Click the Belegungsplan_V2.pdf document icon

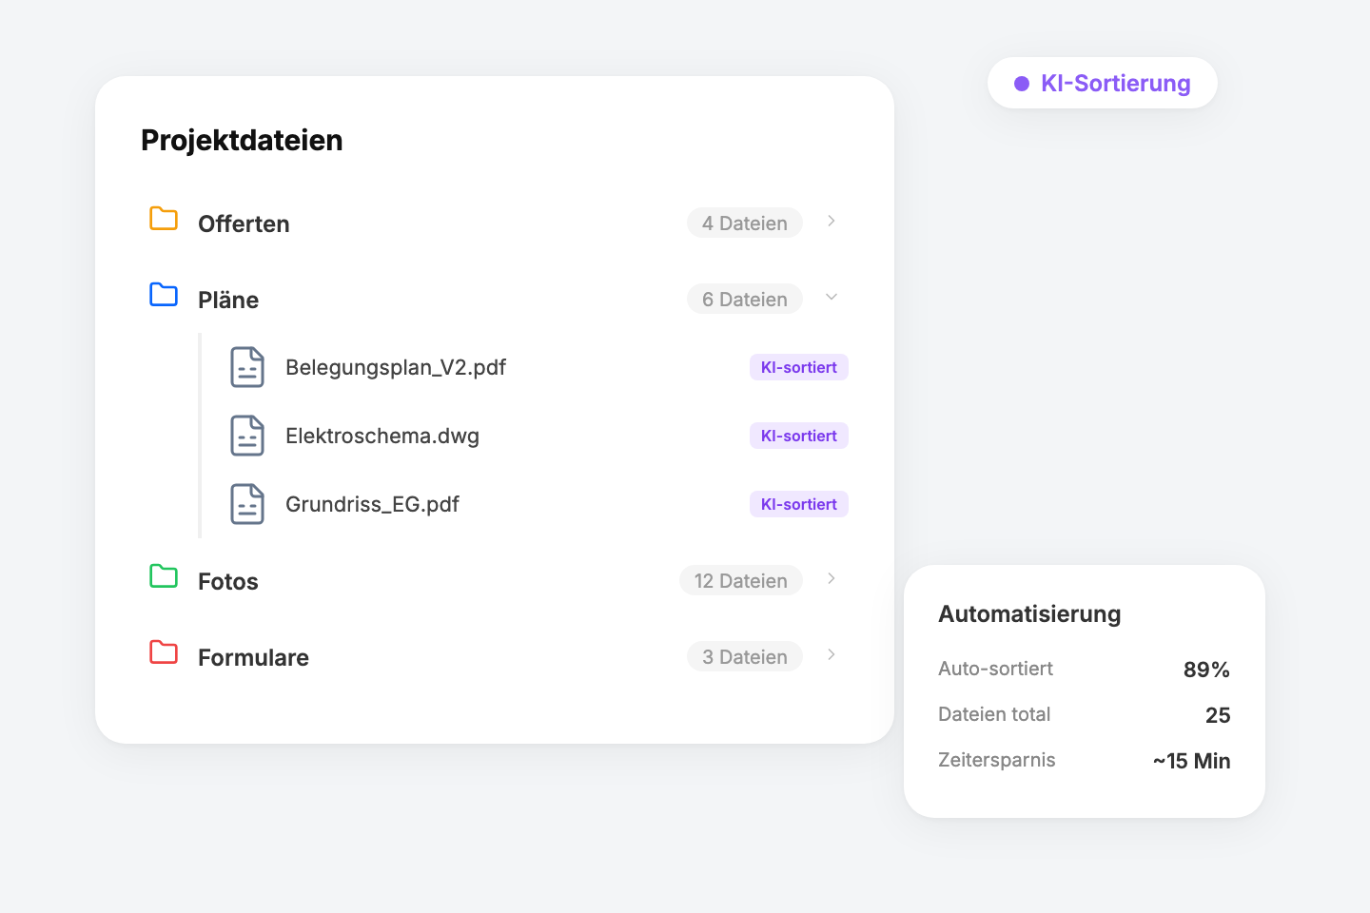point(247,367)
